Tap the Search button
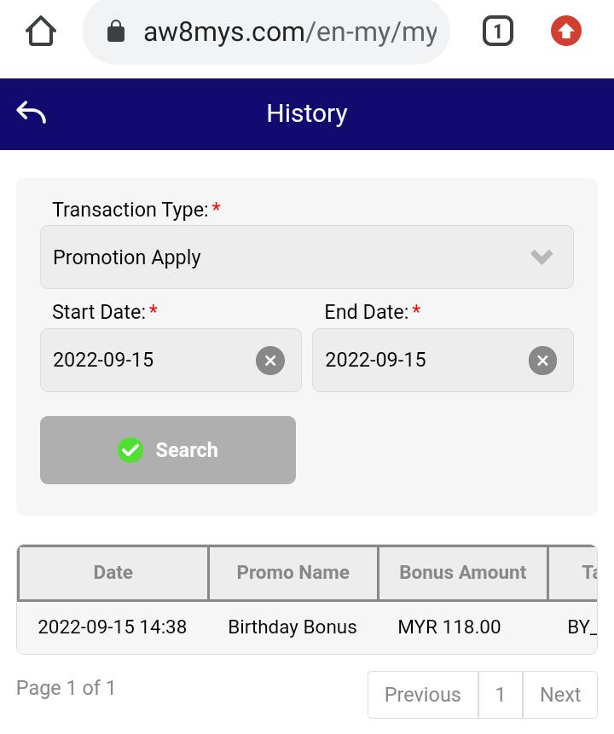Viewport: 614px width, 734px height. point(168,450)
